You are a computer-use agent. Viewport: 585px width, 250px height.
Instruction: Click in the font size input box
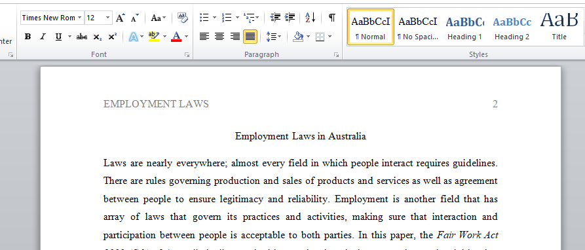[94, 18]
